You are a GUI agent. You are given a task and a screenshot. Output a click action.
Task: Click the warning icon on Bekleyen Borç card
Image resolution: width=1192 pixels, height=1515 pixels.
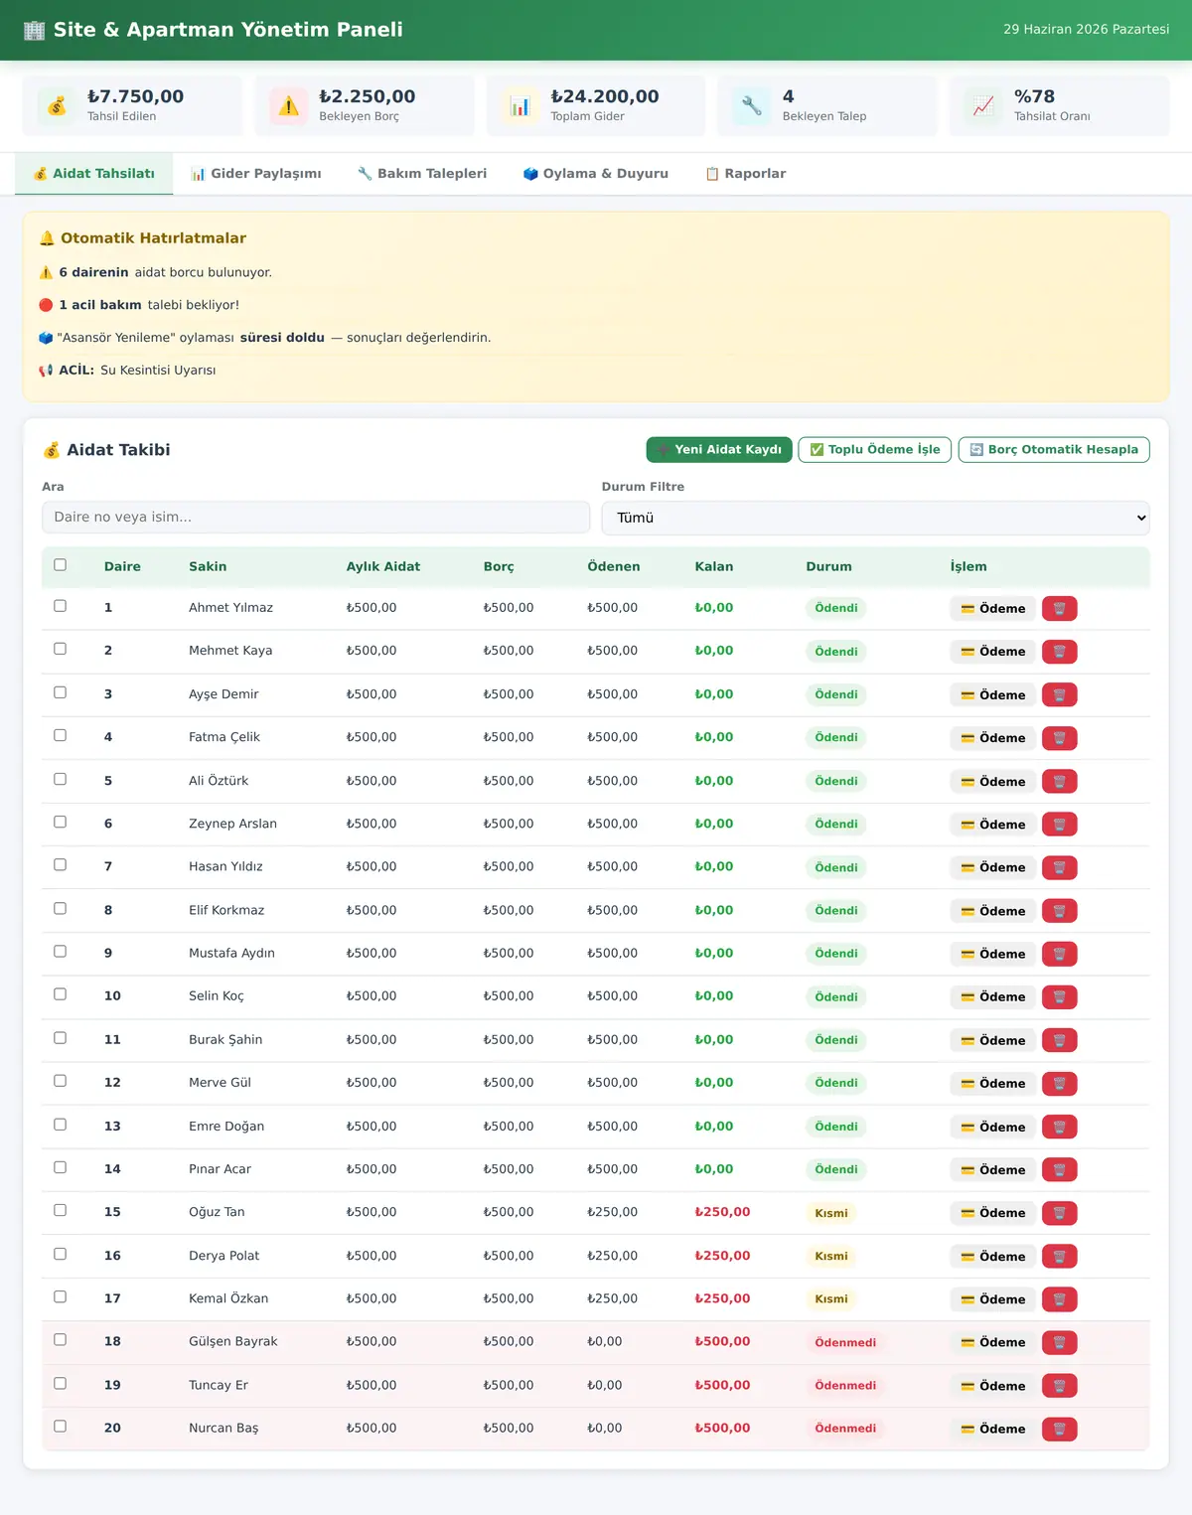point(288,105)
